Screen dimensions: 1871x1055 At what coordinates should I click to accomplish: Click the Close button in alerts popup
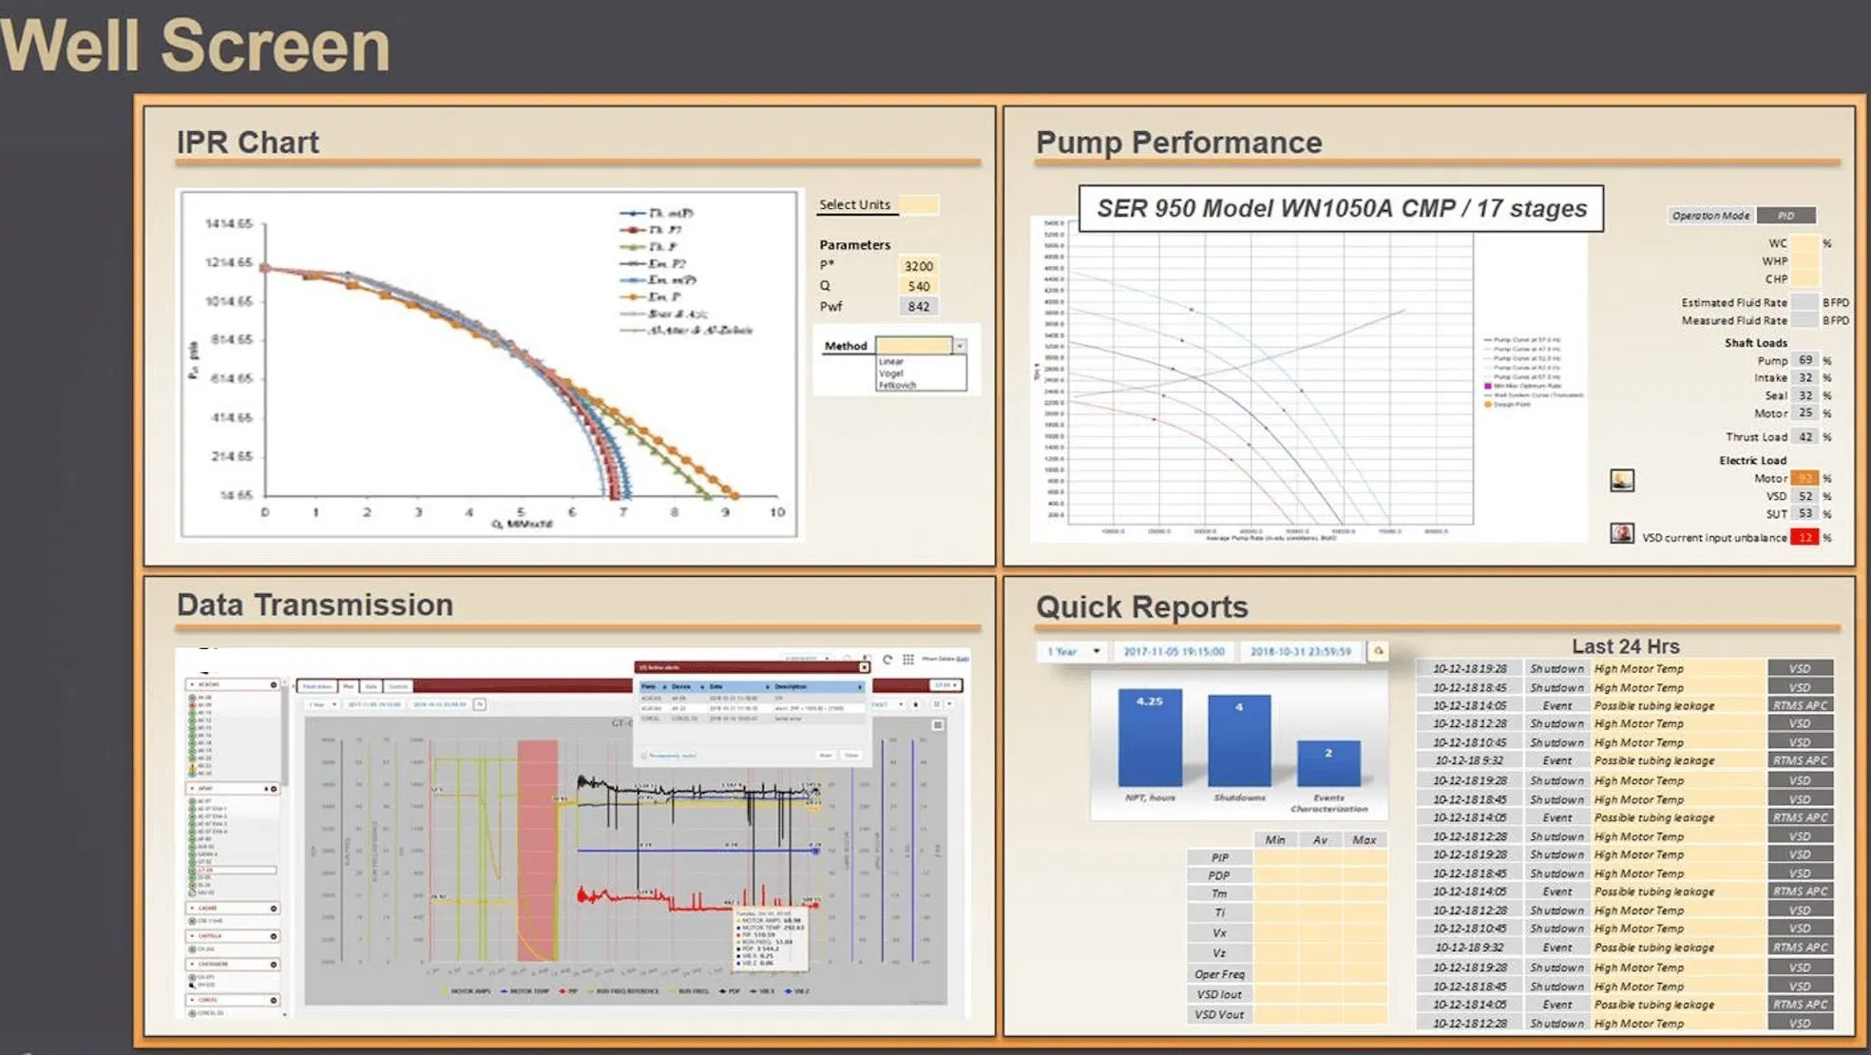tap(851, 756)
